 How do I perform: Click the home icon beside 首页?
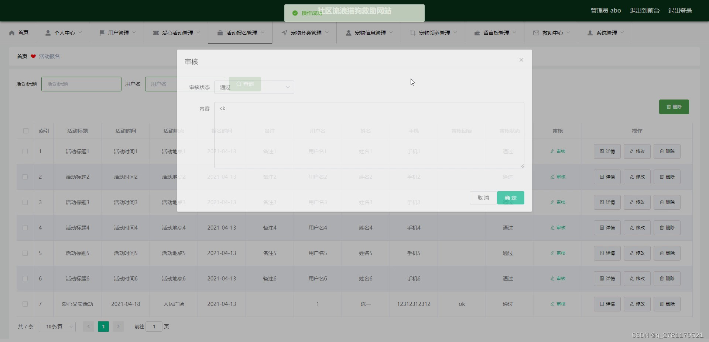point(12,33)
